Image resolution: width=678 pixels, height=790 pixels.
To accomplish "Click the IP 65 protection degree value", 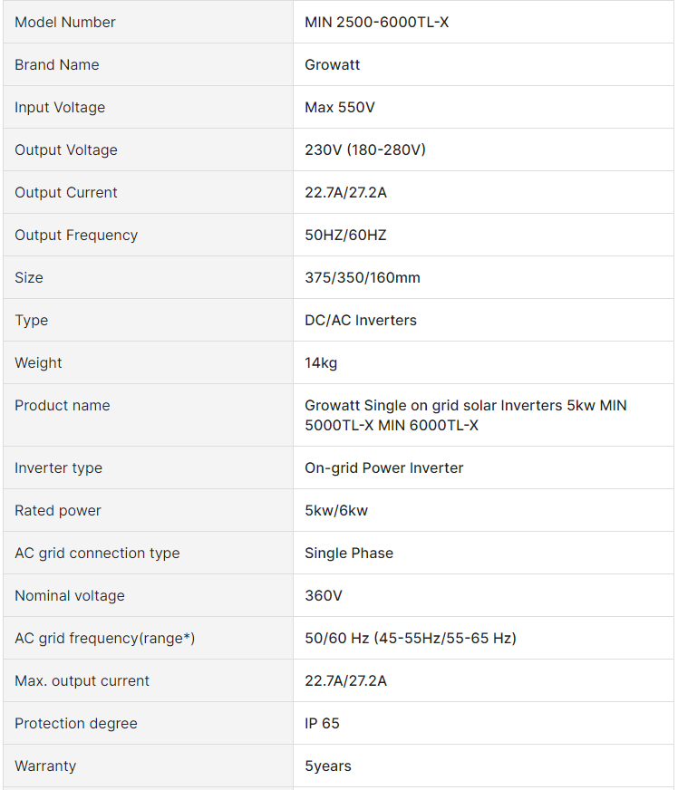I will pyautogui.click(x=322, y=724).
